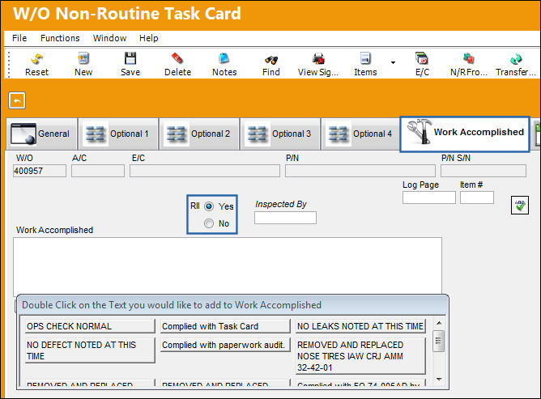Viewport: 541px width, 399px height.
Task: Click Complied with Task Card button
Action: pos(226,326)
